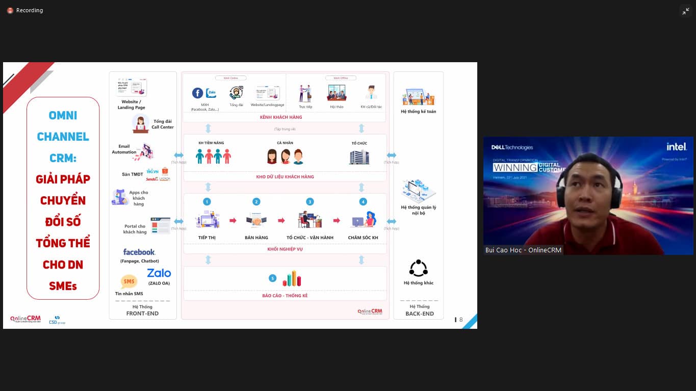Click the 'WINNING' banner text in video
The height and width of the screenshot is (391, 696).
coord(514,167)
